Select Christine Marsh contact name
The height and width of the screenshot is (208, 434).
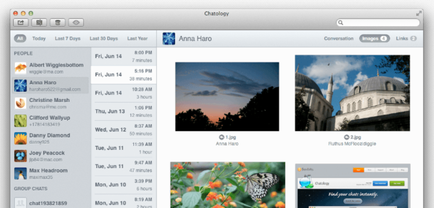tap(49, 100)
